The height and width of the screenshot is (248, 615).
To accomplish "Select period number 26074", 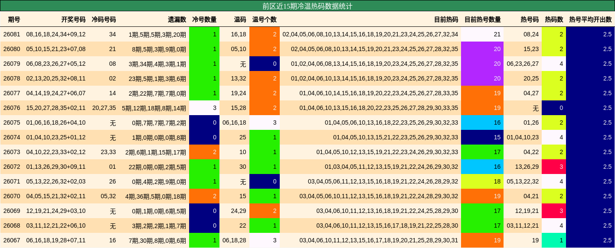I will tap(12, 137).
